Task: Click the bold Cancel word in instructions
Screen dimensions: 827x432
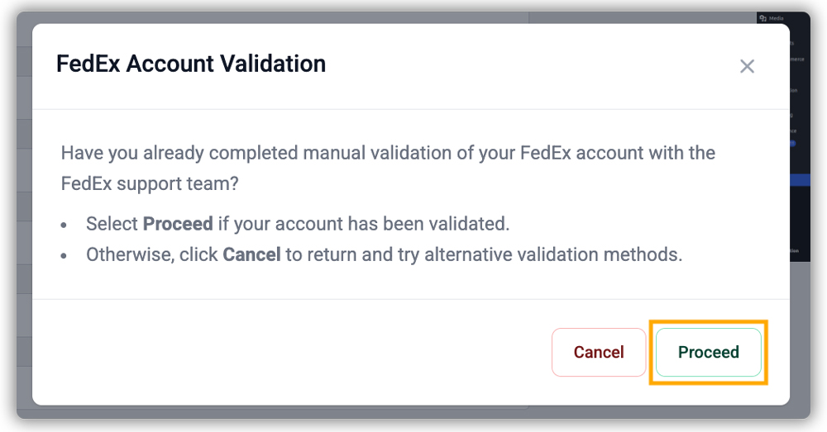Action: [x=251, y=254]
